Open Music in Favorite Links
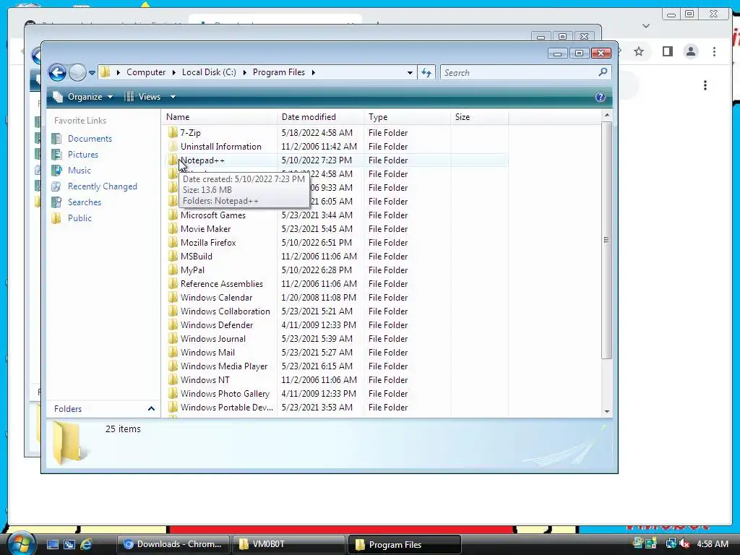The width and height of the screenshot is (740, 555). (x=79, y=171)
